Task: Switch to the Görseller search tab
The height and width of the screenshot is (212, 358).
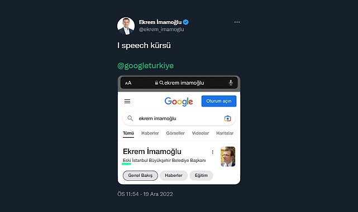Action: [175, 133]
